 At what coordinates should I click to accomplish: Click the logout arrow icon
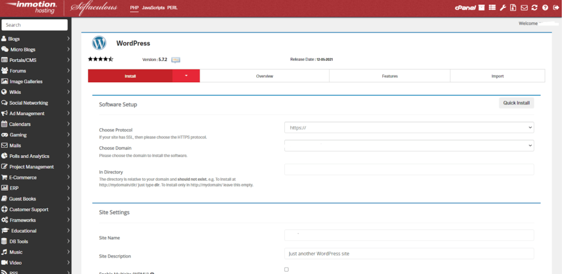[x=555, y=8]
